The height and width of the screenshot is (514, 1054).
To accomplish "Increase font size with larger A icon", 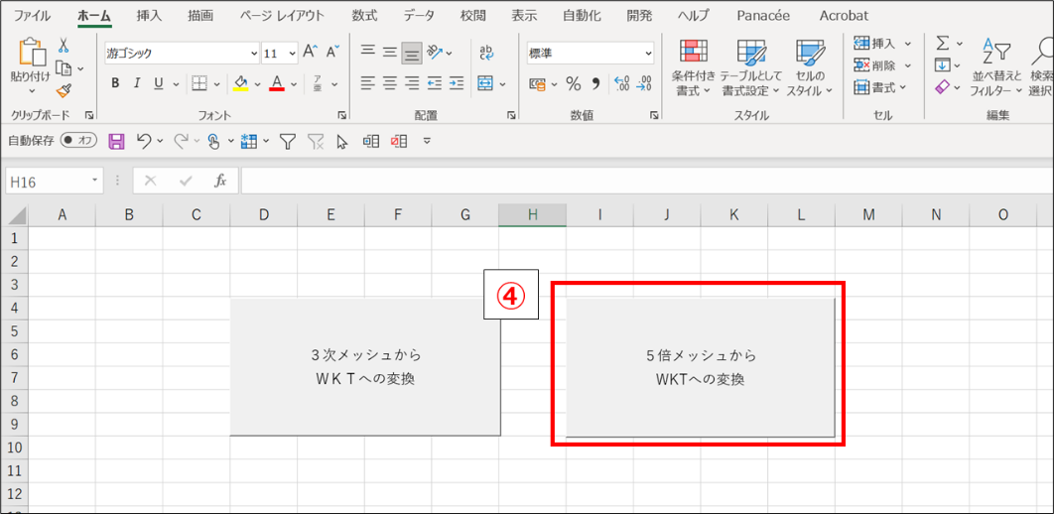I will pos(310,52).
